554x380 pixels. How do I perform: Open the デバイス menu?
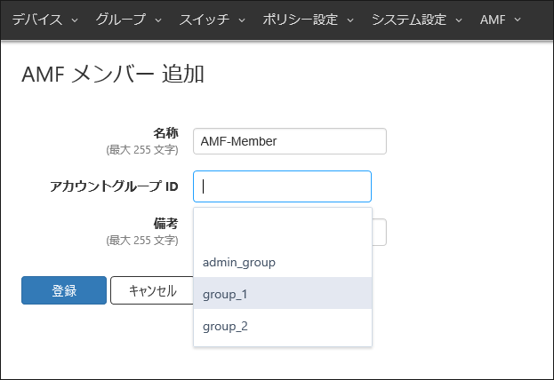(36, 20)
